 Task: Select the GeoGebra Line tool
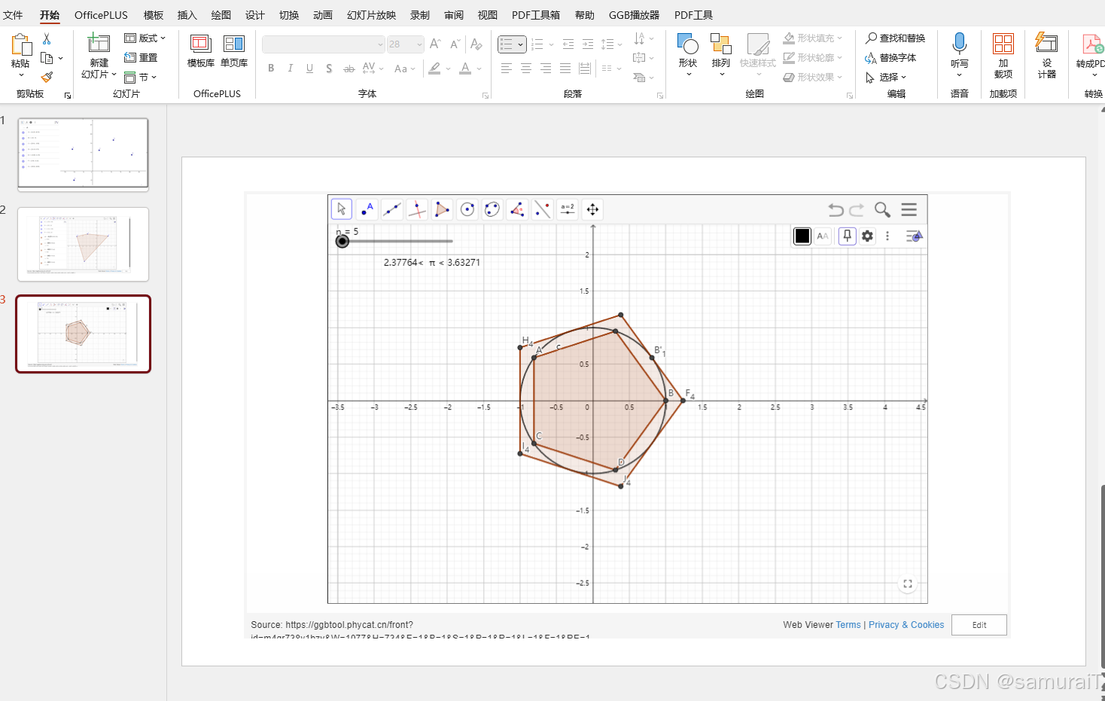392,209
